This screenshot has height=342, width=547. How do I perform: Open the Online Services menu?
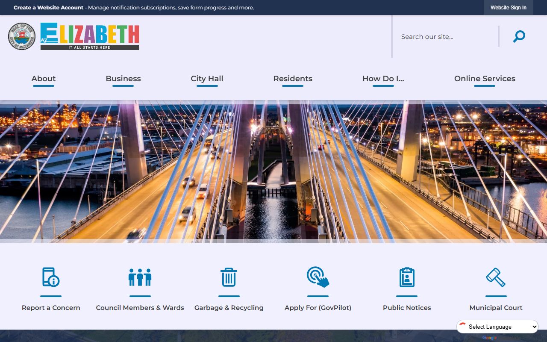(x=485, y=79)
